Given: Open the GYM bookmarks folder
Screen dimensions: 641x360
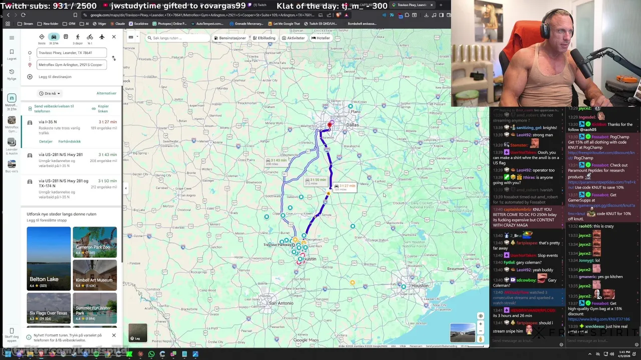Looking at the screenshot, I should 70,23.
